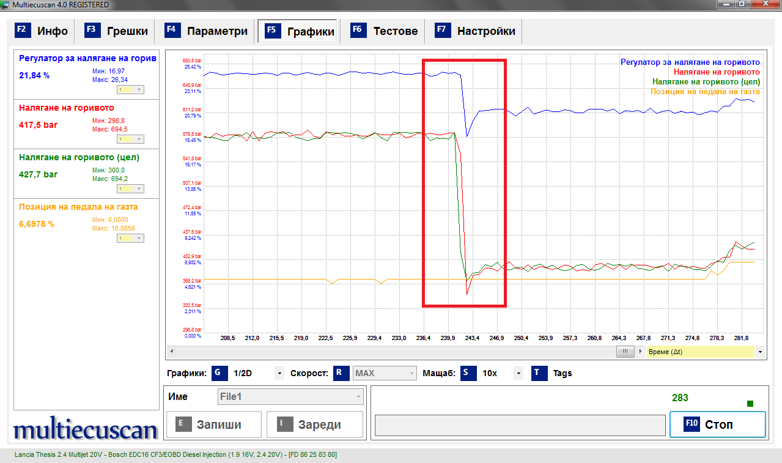
Task: Switch to the Параметри tab
Action: 207,31
